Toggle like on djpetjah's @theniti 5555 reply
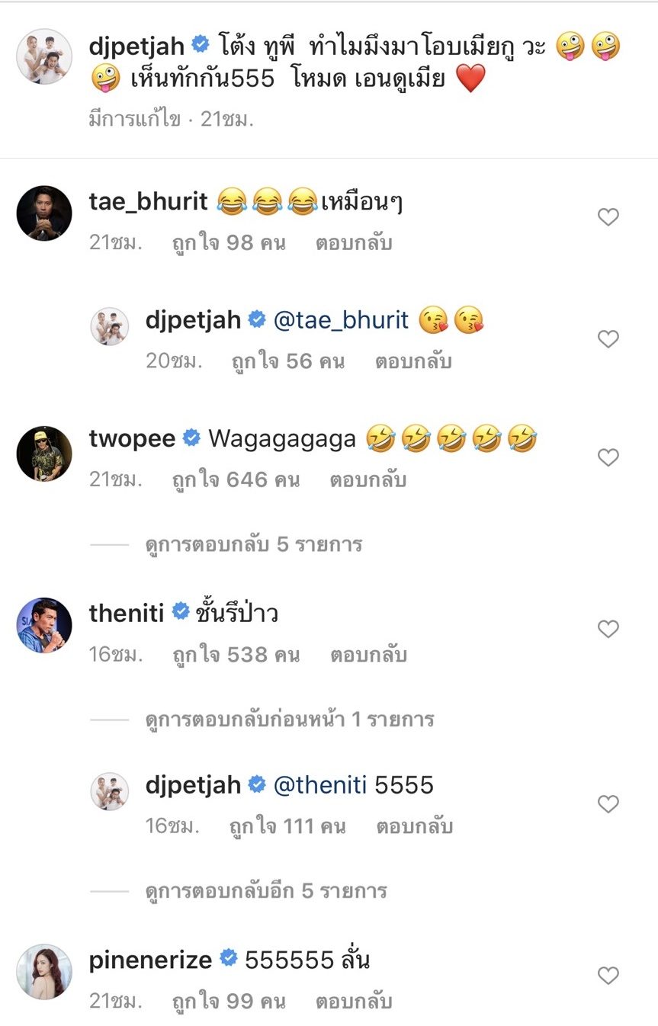This screenshot has height=1026, width=658. click(x=608, y=804)
